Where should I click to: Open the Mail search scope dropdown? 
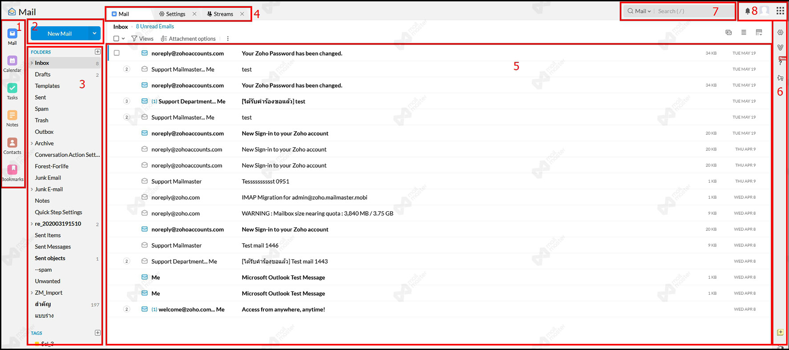pyautogui.click(x=643, y=11)
